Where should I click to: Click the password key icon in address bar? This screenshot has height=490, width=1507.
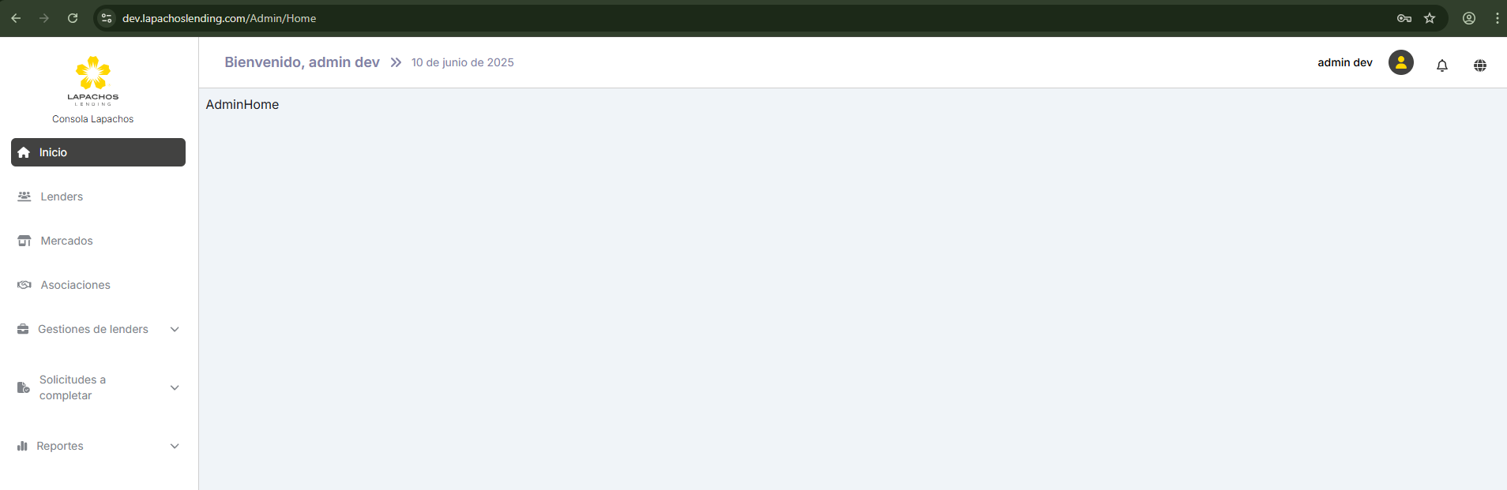pos(1404,18)
